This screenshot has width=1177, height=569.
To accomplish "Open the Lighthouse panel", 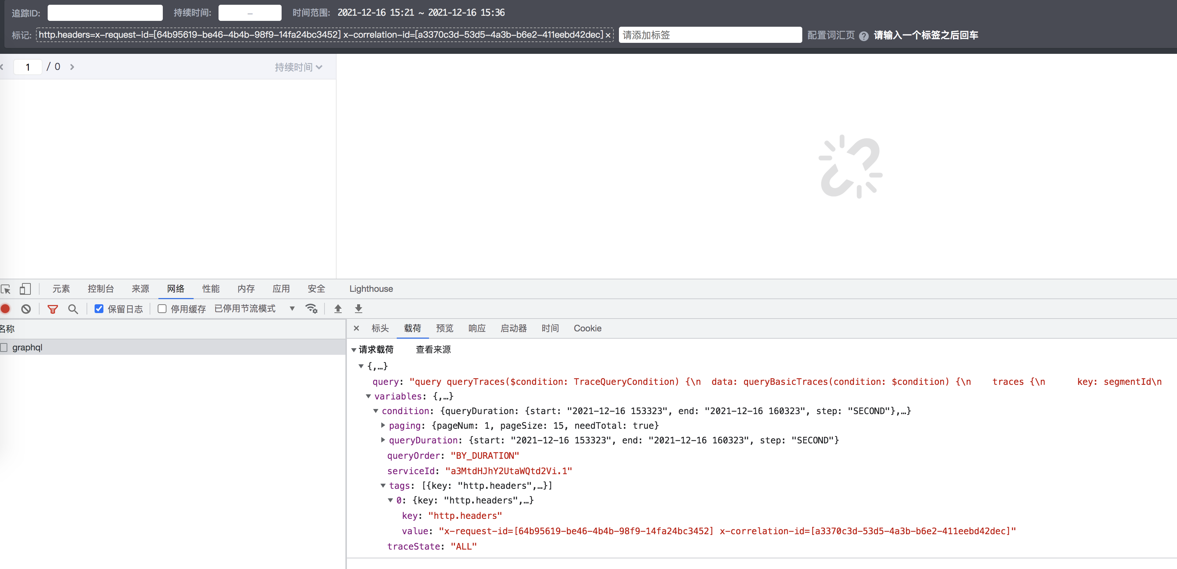I will pos(371,289).
